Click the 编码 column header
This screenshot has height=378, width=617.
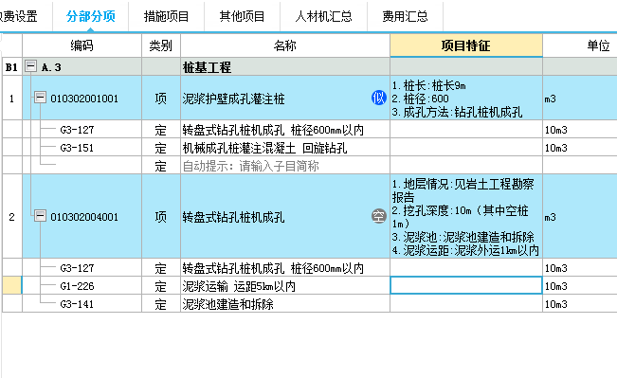[x=82, y=45]
